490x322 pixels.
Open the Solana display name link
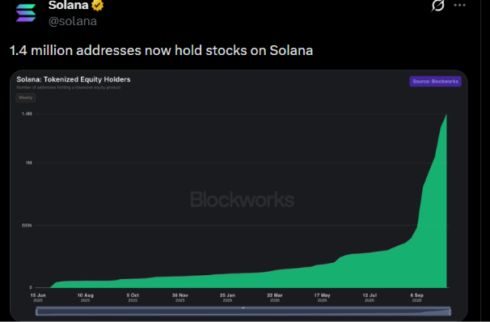point(69,5)
